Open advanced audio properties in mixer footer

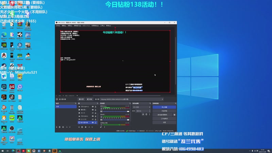(101, 127)
